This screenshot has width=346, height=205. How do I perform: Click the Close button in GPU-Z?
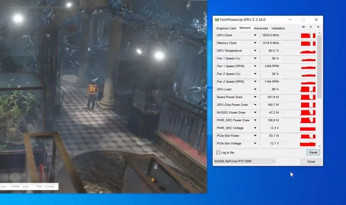311,161
